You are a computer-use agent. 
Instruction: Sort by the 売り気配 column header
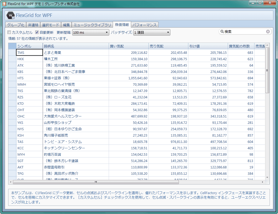click(x=168, y=46)
